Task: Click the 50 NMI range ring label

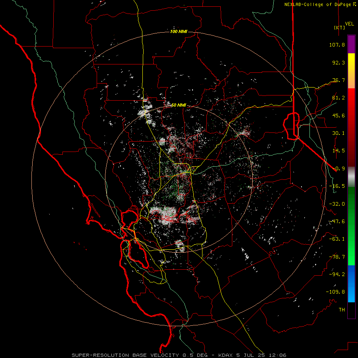Action: (179, 105)
